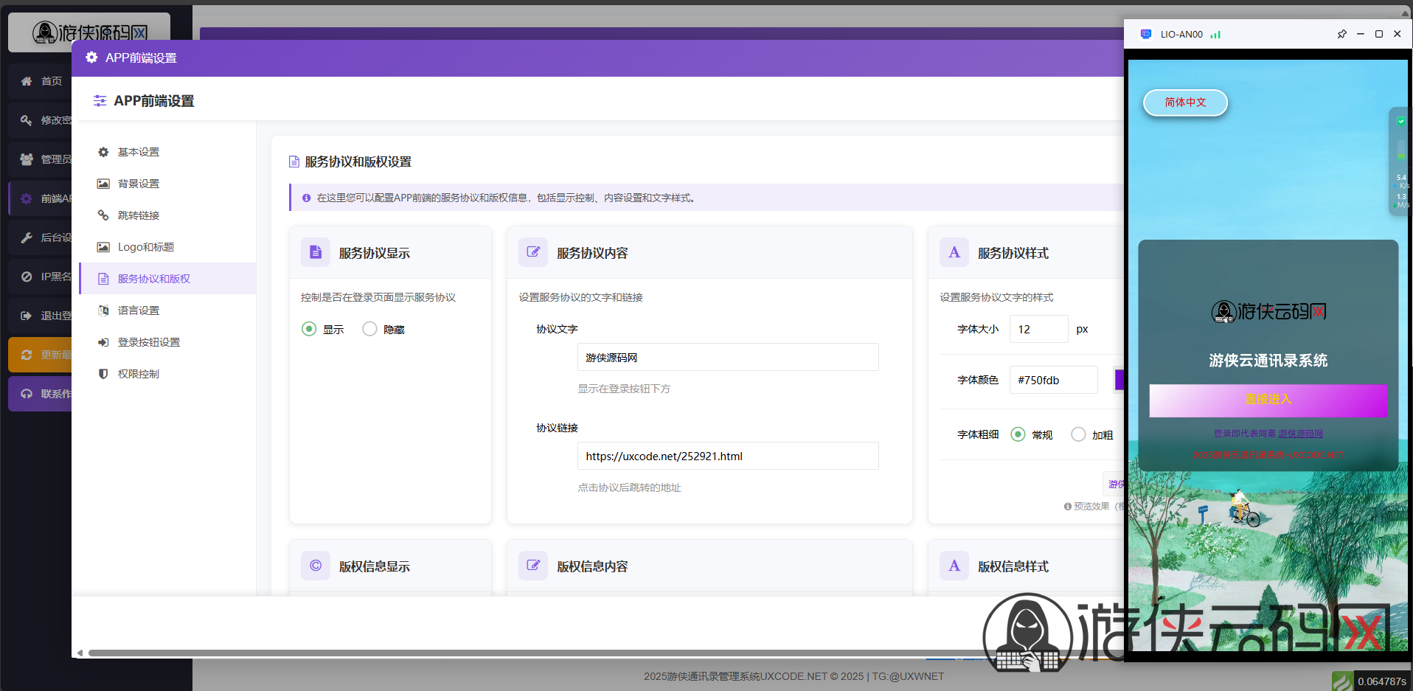
Task: Click the A icon on 服务协议样式 card
Action: 954,252
